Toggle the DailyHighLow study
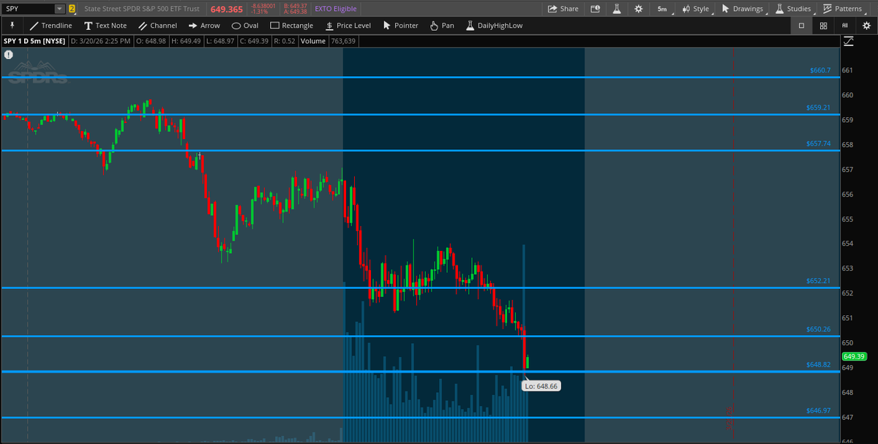This screenshot has height=444, width=878. point(495,25)
